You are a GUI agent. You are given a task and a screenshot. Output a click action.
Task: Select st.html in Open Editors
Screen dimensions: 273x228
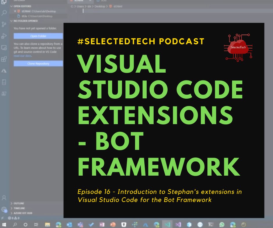click(38, 11)
